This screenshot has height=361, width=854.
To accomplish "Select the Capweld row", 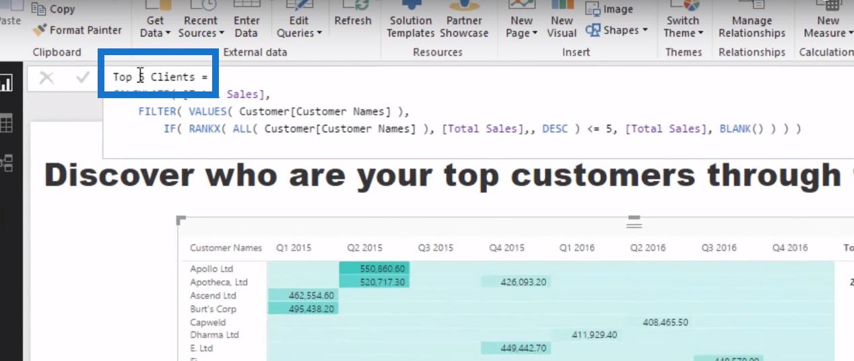I will click(208, 322).
